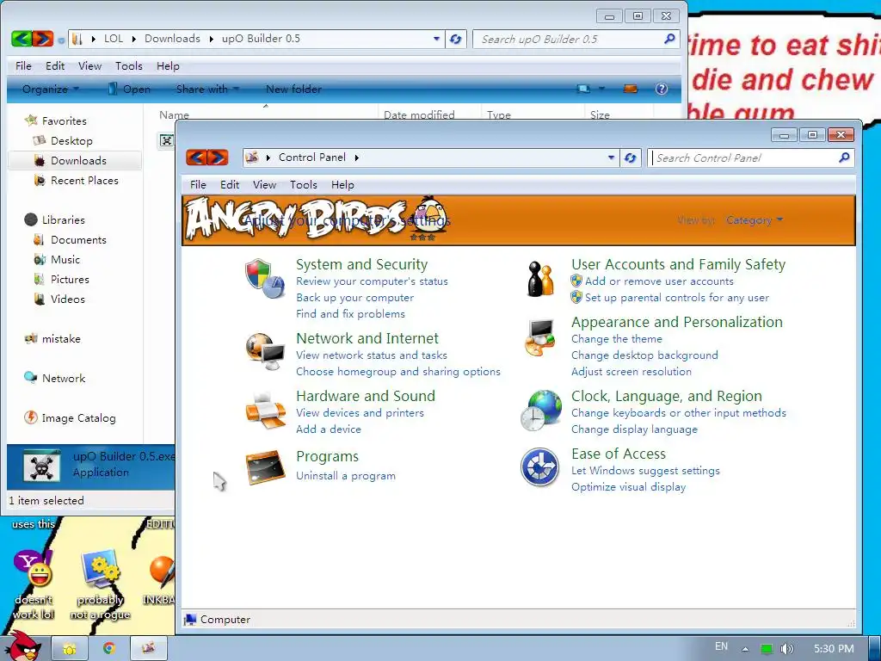Click Control Panel taskbar button
This screenshot has height=661, width=881.
coord(148,648)
